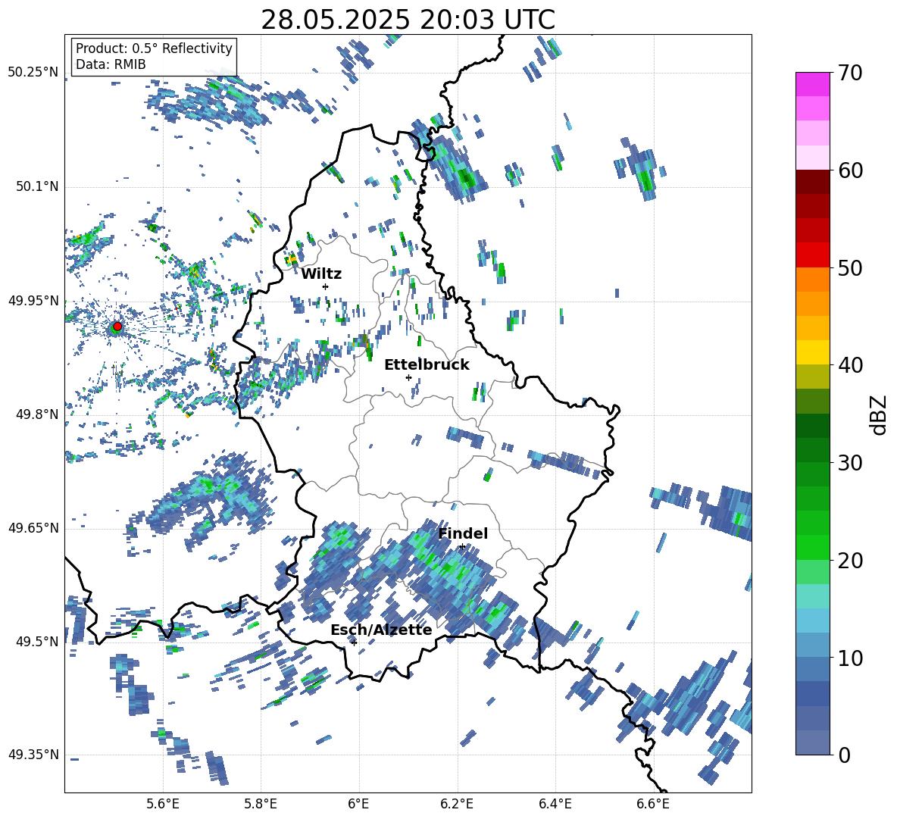Click the 6°E longitude label

(358, 804)
